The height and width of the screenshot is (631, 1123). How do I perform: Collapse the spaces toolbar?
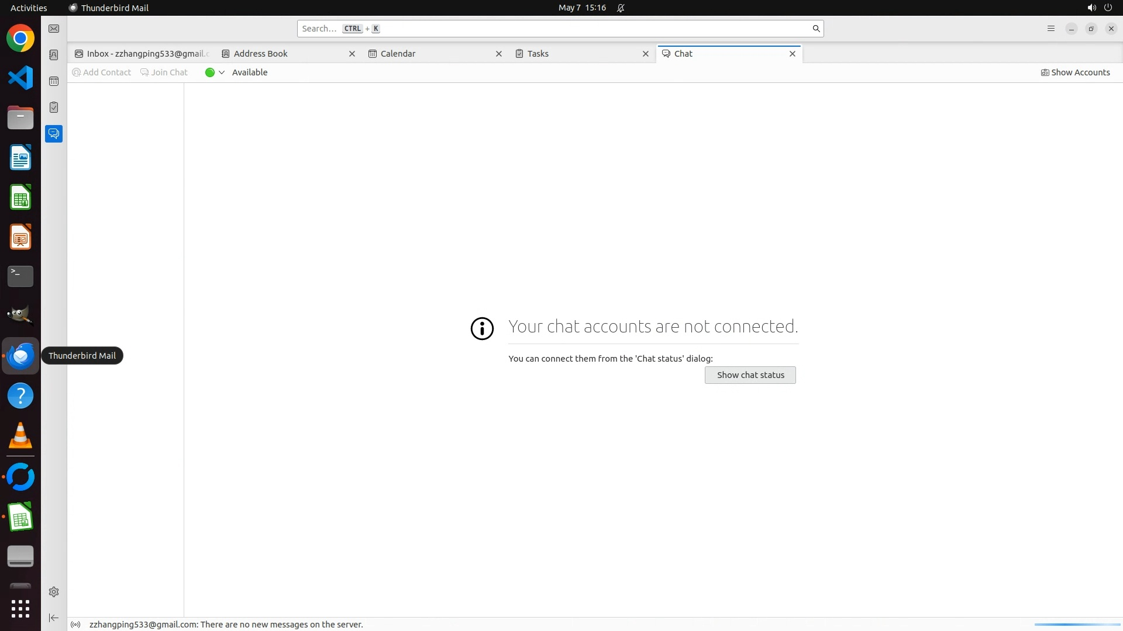[54, 618]
